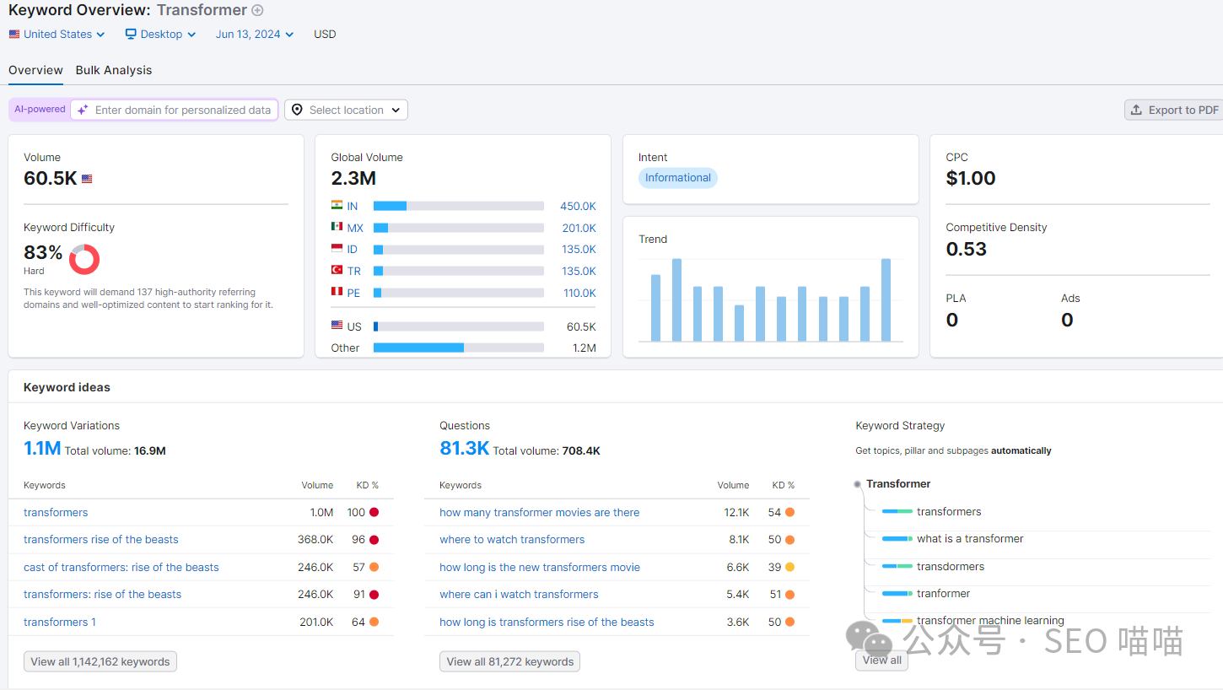Open 'where to watch transformers' question link
The image size is (1223, 690).
click(512, 540)
